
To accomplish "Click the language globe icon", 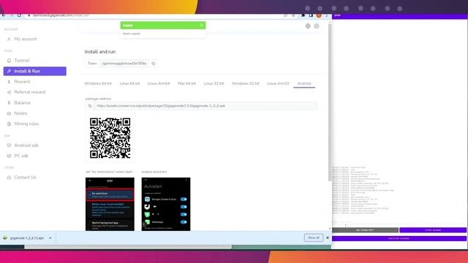I will pyautogui.click(x=308, y=26).
